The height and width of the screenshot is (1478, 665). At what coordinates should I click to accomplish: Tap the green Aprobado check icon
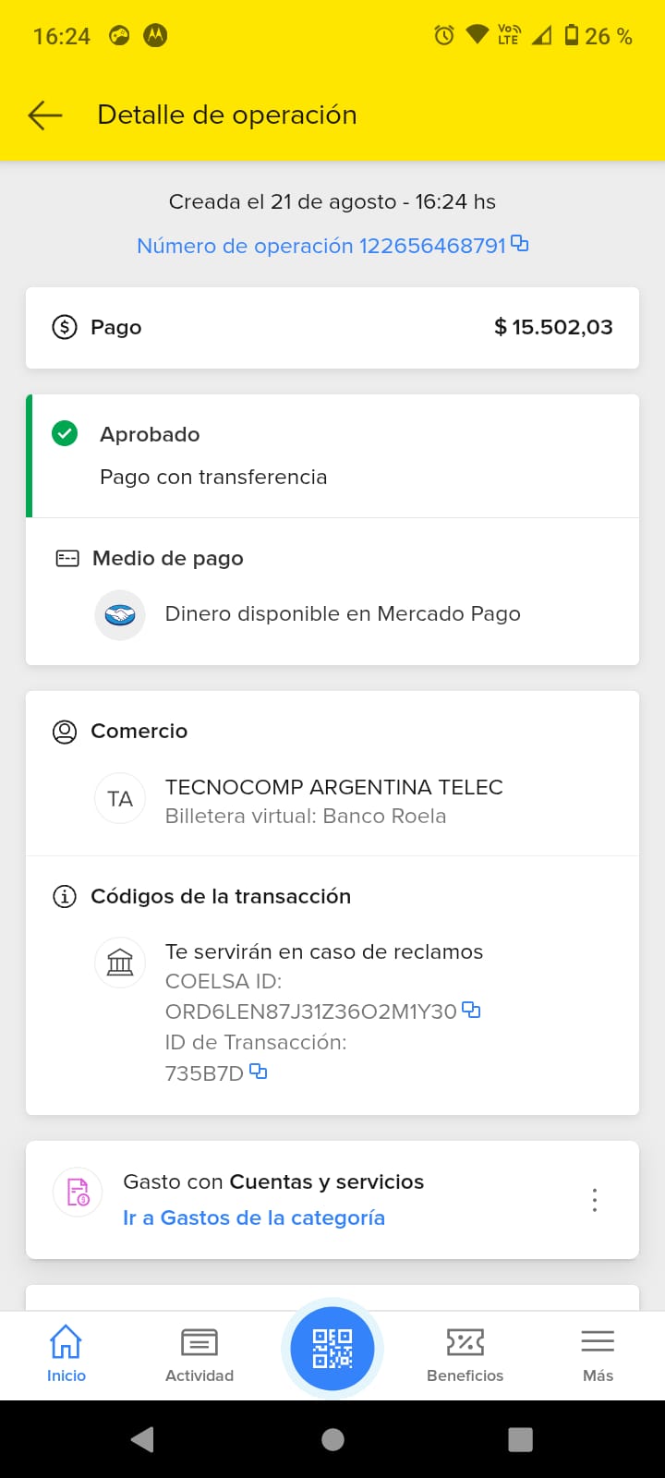tap(65, 433)
